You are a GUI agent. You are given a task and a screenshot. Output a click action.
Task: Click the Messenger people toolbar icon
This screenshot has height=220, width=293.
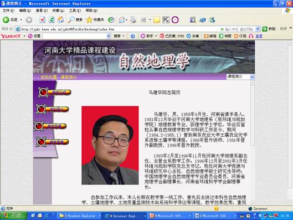[212, 19]
